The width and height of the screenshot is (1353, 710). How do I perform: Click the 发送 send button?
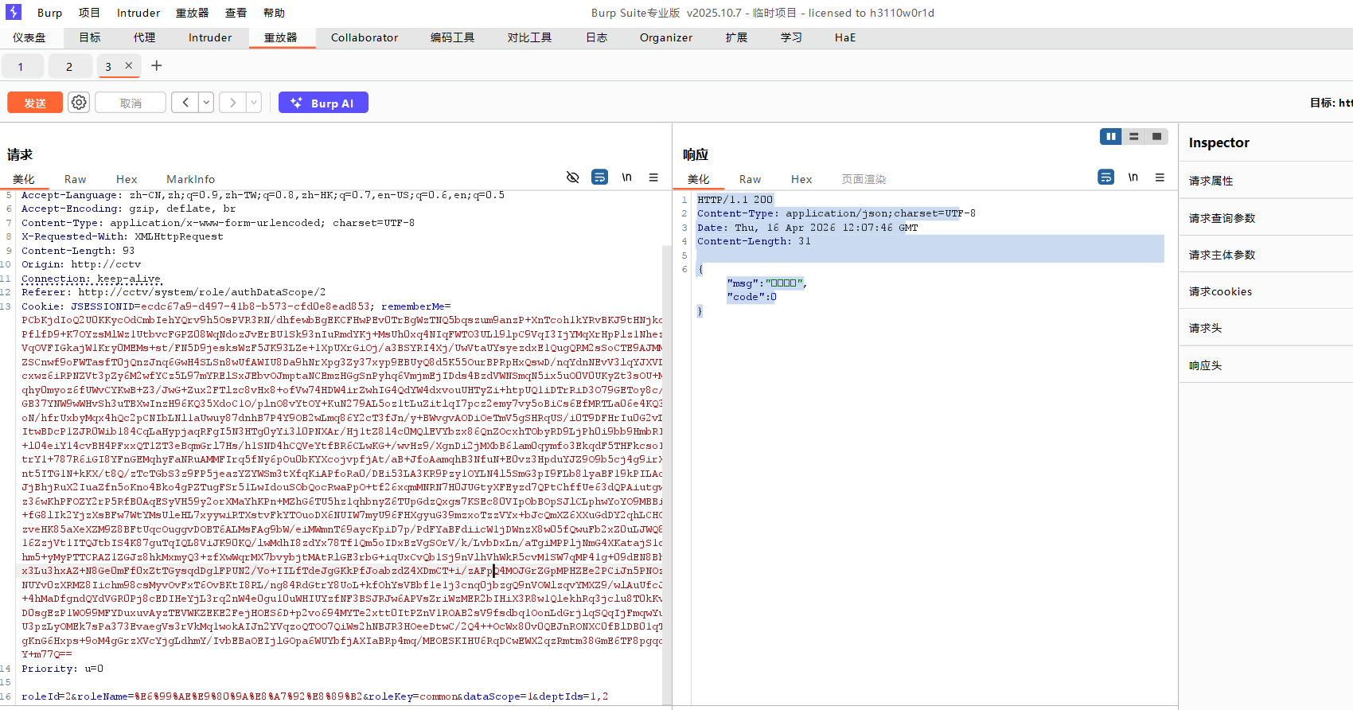coord(35,103)
